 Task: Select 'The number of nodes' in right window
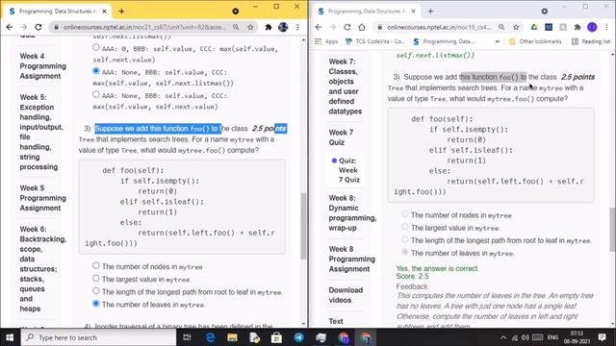405,214
